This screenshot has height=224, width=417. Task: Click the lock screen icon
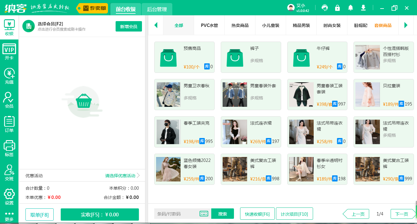click(337, 8)
